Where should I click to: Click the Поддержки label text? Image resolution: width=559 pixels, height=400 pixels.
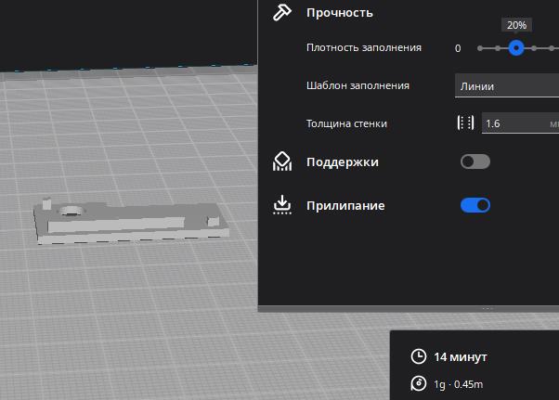[343, 162]
